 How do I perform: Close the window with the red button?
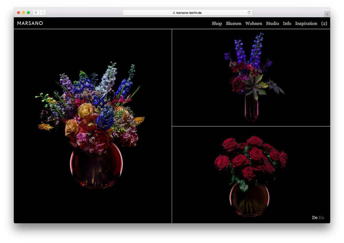click(19, 13)
